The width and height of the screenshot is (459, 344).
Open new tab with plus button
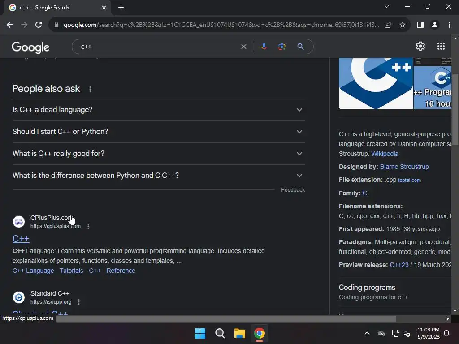pos(121,8)
